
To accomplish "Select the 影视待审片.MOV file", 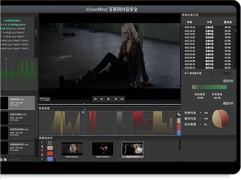I will 18,103.
